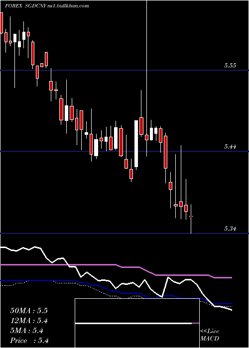Click the pink 50MA line
This screenshot has width=249, height=348.
tap(116, 270)
